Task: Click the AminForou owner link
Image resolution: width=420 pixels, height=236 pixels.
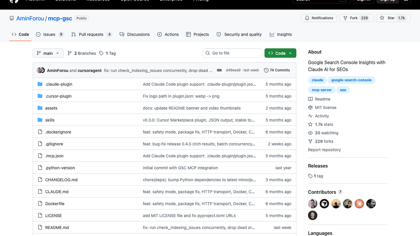Action: click(30, 19)
